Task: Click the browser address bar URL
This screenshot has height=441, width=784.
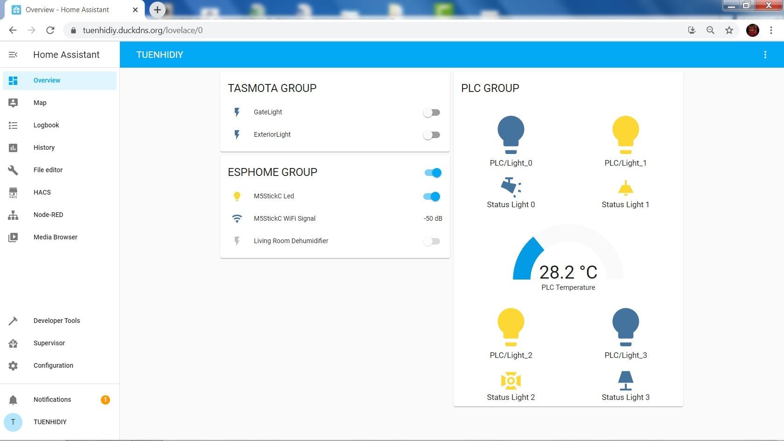Action: (143, 30)
